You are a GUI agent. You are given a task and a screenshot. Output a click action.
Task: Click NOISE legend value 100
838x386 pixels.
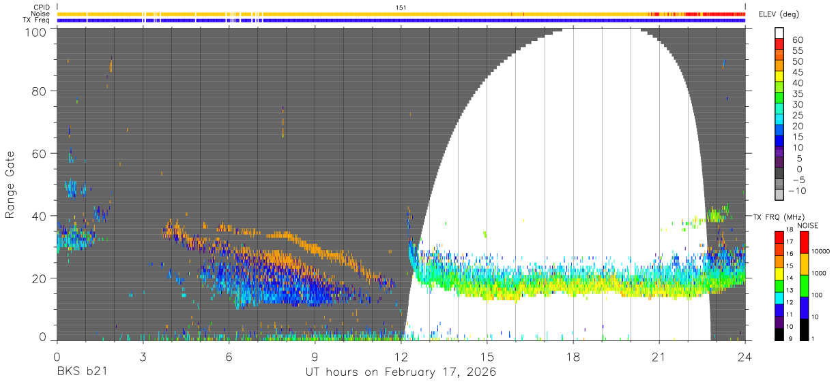pyautogui.click(x=817, y=295)
